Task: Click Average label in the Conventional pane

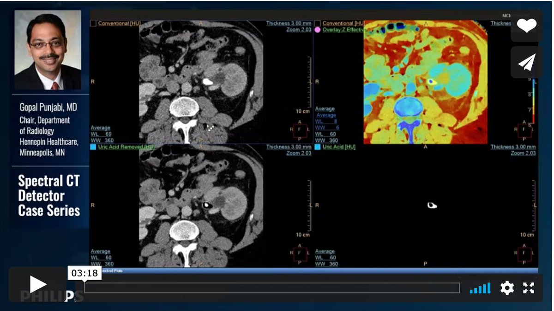Action: click(x=101, y=128)
